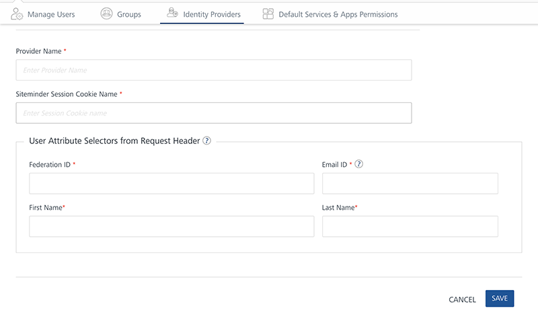The image size is (538, 333).
Task: Click the Default Services & Apps grid icon
Action: pos(268,13)
